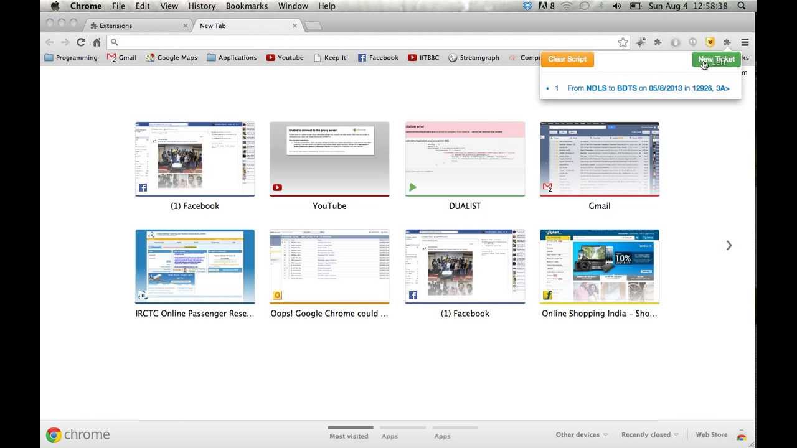Viewport: 797px width, 448px height.
Task: Open the Oops! Google Chrome thumbnail
Action: pos(329,267)
